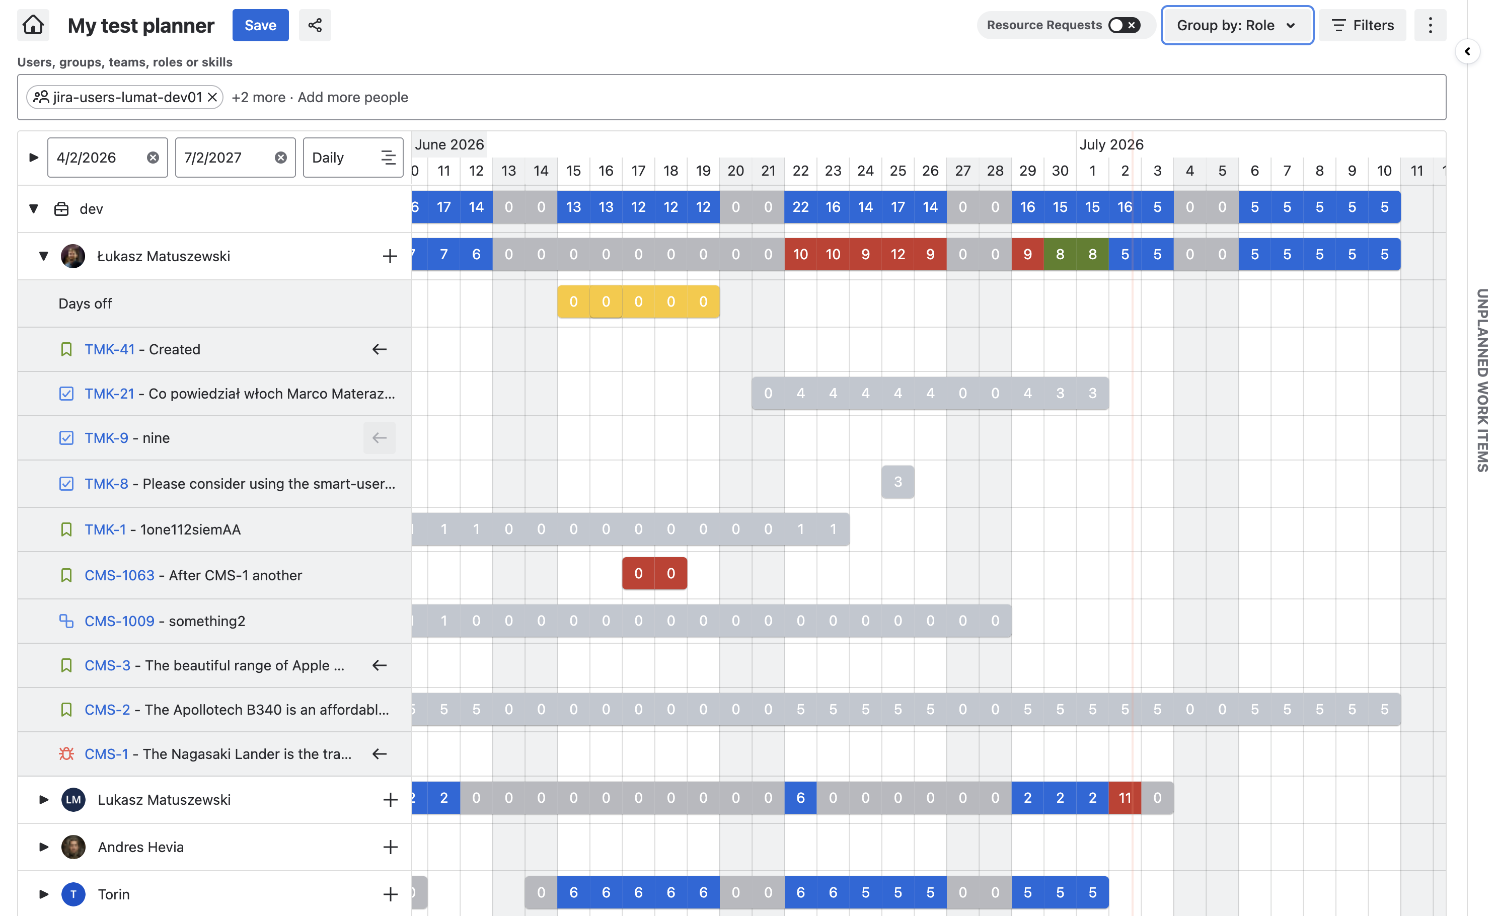
Task: Open the Filters button
Action: click(x=1363, y=25)
